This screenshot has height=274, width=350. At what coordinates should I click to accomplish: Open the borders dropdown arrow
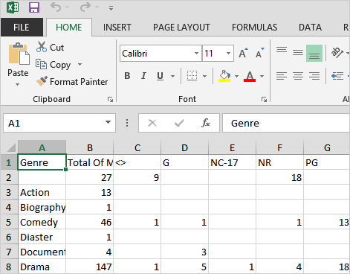click(x=204, y=76)
